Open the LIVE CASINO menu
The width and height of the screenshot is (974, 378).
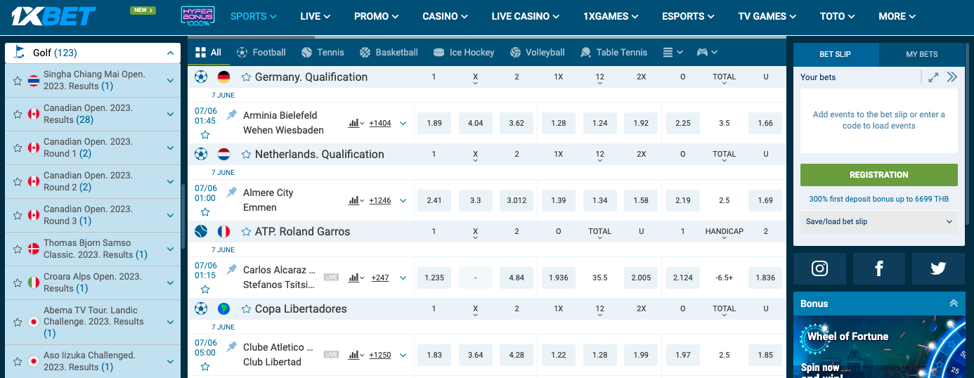coord(525,16)
